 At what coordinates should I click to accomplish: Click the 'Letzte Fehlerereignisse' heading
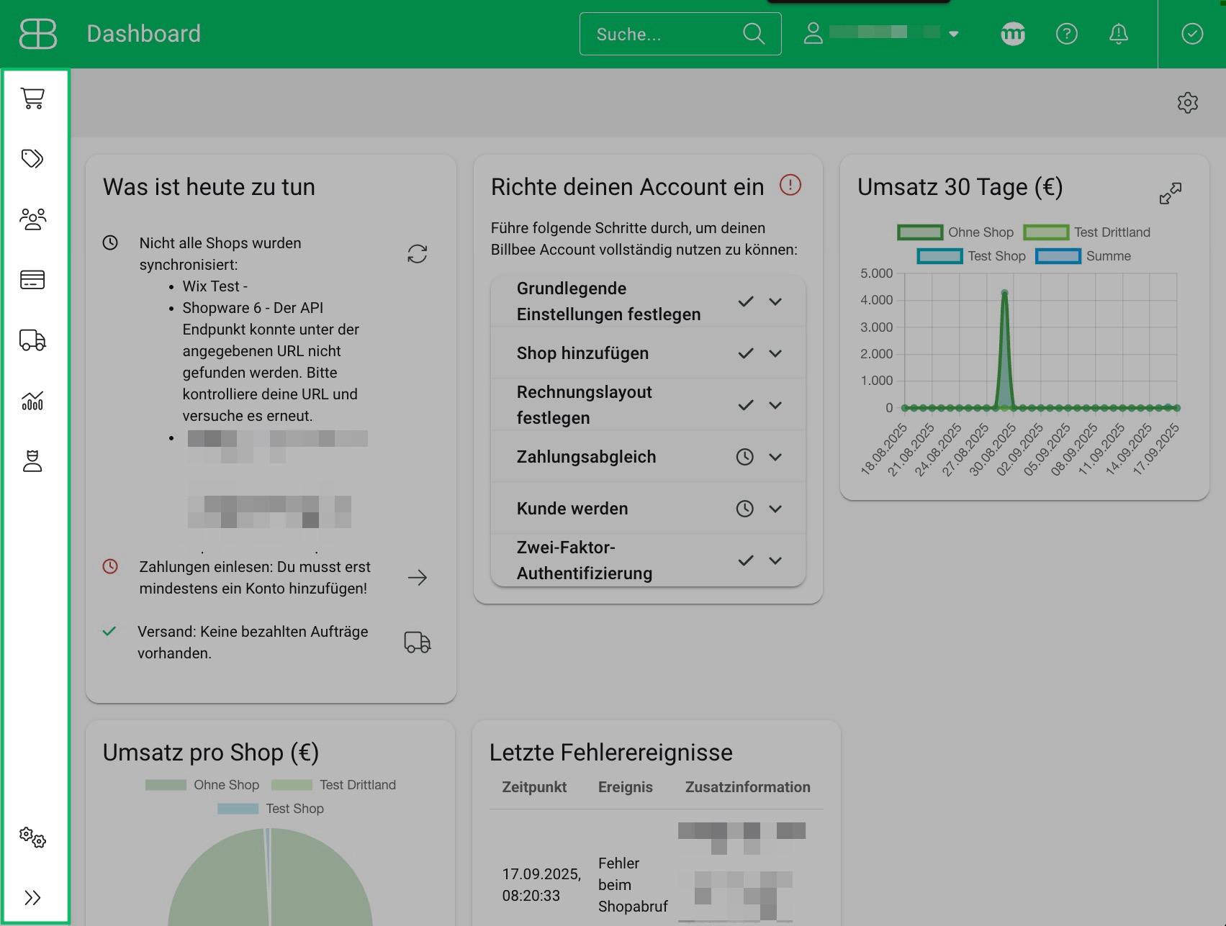610,753
